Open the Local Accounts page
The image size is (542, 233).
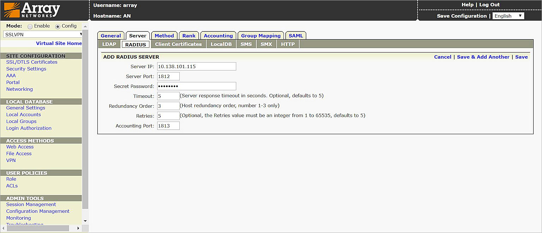23,114
